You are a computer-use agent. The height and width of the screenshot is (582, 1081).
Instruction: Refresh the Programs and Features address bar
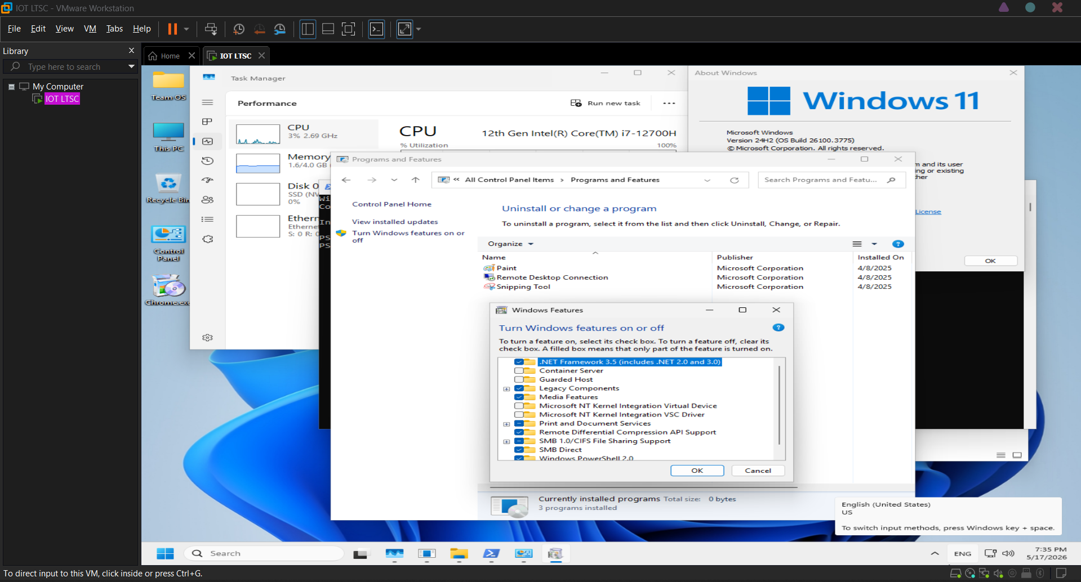tap(735, 180)
